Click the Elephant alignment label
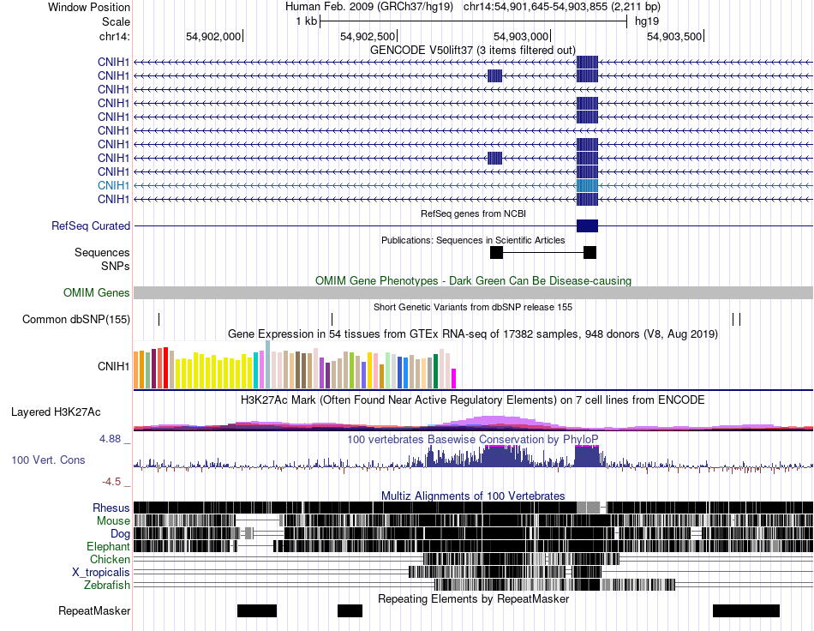 (108, 547)
